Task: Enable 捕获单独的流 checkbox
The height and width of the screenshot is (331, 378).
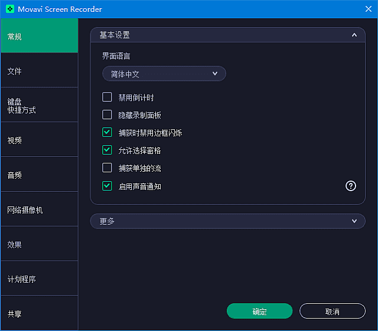Action: point(107,168)
